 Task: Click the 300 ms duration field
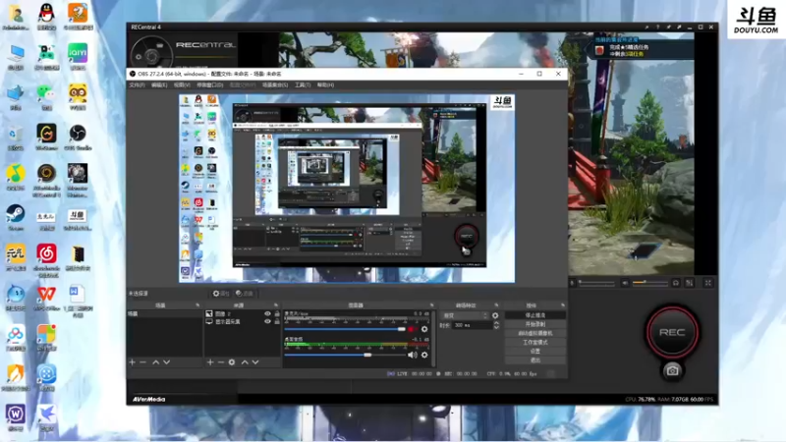point(472,325)
